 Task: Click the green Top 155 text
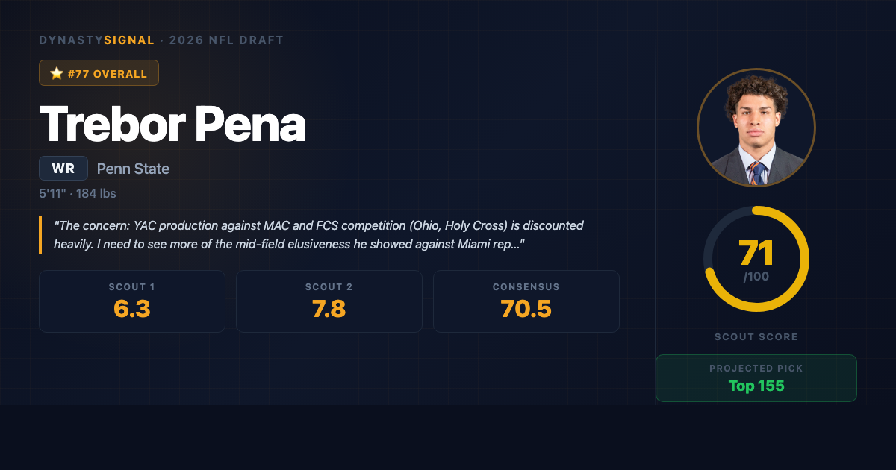(x=756, y=386)
